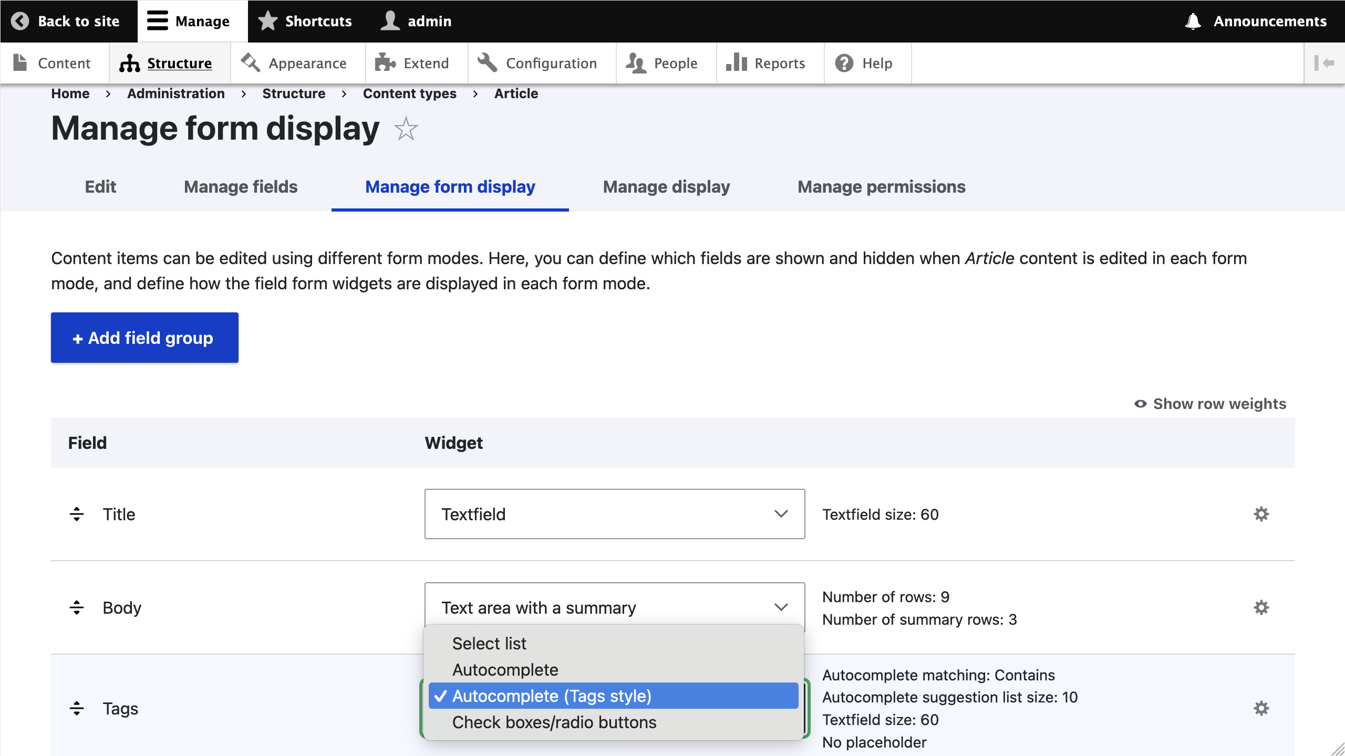Click the gear icon in Title row
This screenshot has width=1345, height=756.
tap(1261, 514)
